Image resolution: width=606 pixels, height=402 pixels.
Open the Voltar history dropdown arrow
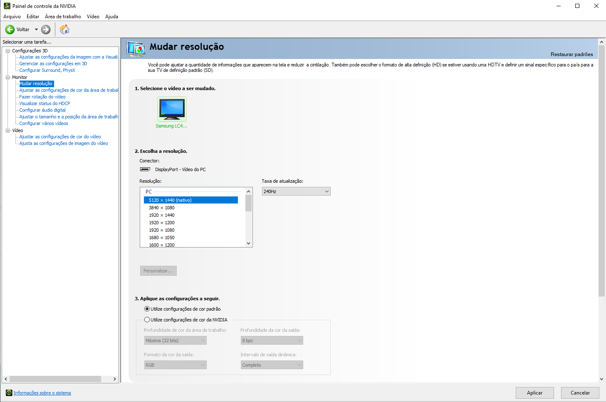36,29
